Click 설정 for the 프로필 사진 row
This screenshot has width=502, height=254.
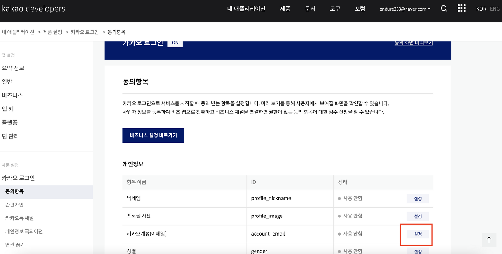tap(418, 216)
